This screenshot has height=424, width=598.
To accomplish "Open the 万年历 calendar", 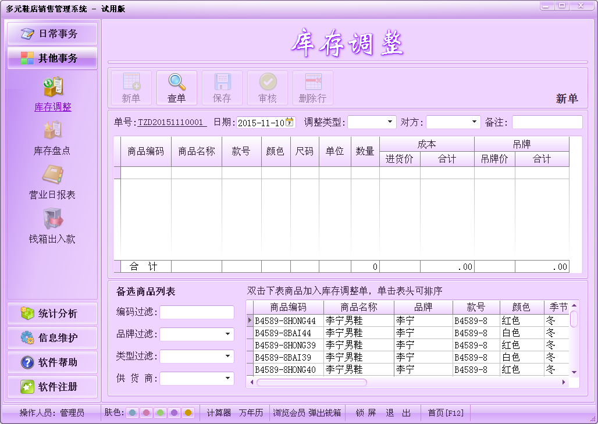I will (251, 412).
